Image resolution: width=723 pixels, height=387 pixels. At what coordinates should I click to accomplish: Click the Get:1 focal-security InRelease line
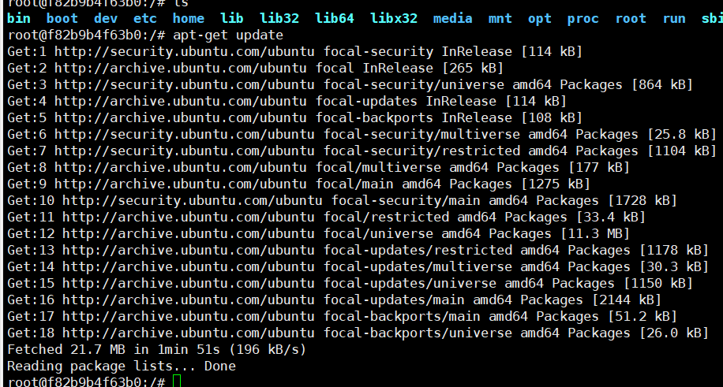point(294,51)
